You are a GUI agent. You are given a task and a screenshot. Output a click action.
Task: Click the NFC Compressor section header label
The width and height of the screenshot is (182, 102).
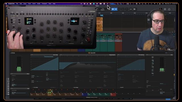pos(141,55)
